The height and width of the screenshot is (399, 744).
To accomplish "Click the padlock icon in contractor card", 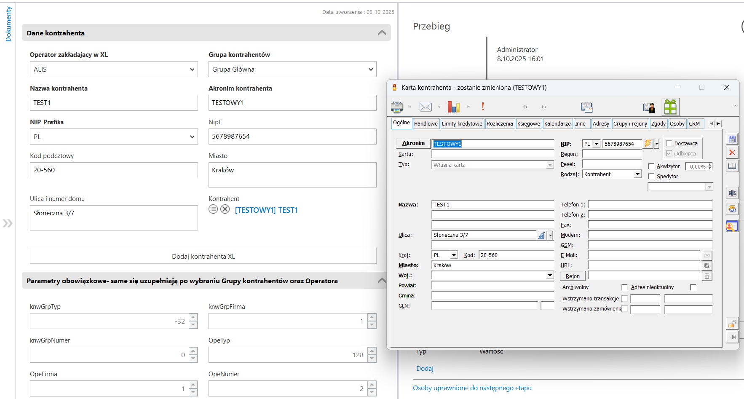I will tap(732, 324).
